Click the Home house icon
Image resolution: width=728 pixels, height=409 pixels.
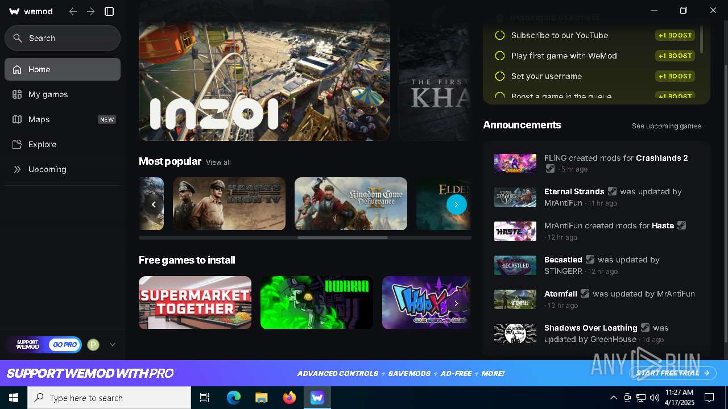point(17,69)
